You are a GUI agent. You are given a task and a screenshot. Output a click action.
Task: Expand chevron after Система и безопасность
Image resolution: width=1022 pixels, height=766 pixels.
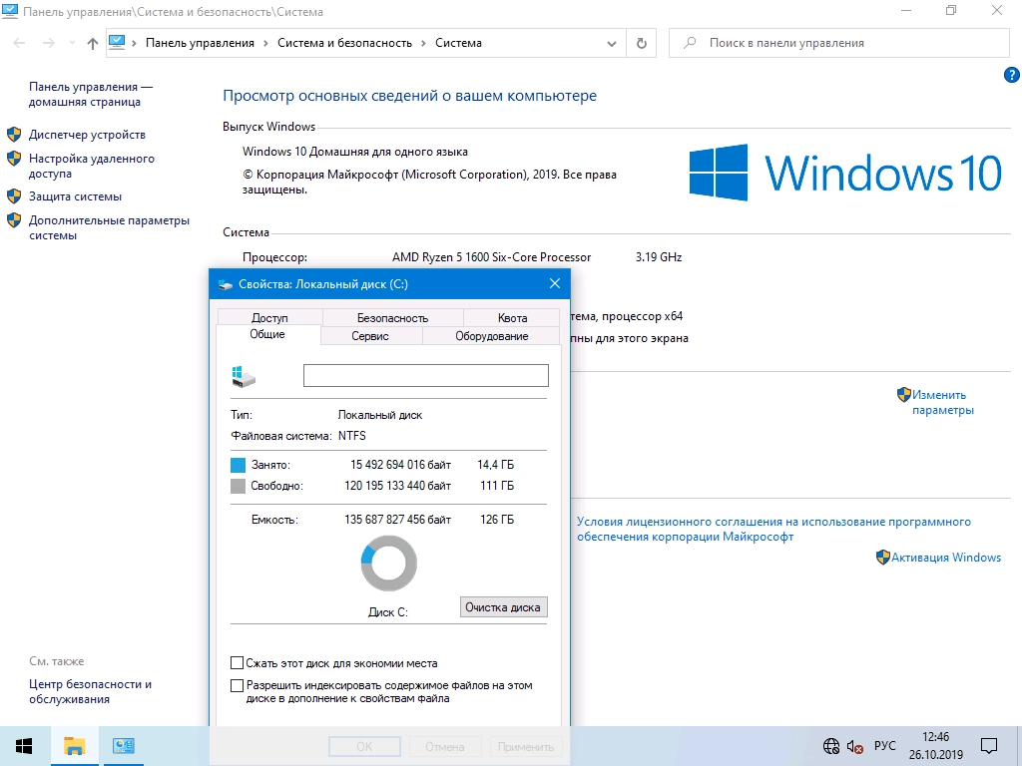(x=423, y=43)
